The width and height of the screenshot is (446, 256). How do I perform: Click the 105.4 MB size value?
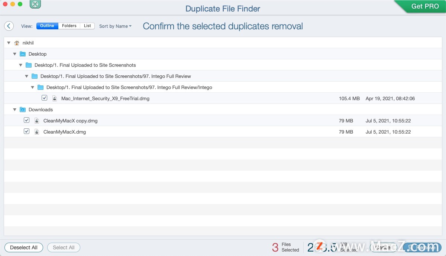(349, 99)
